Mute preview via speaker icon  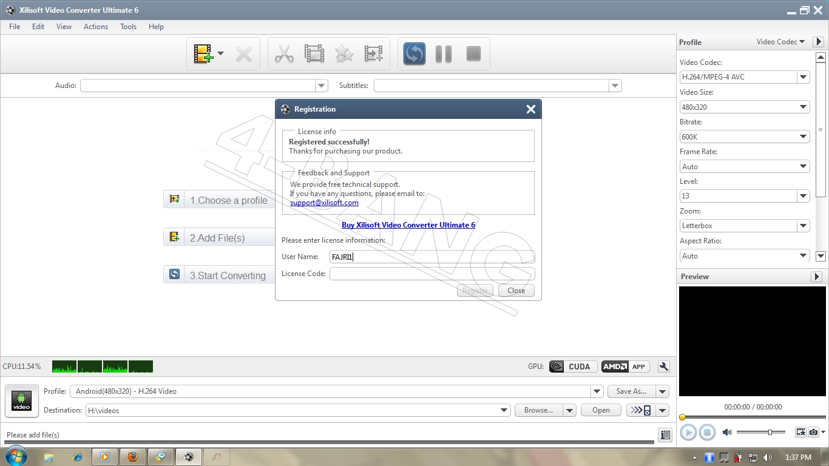726,432
